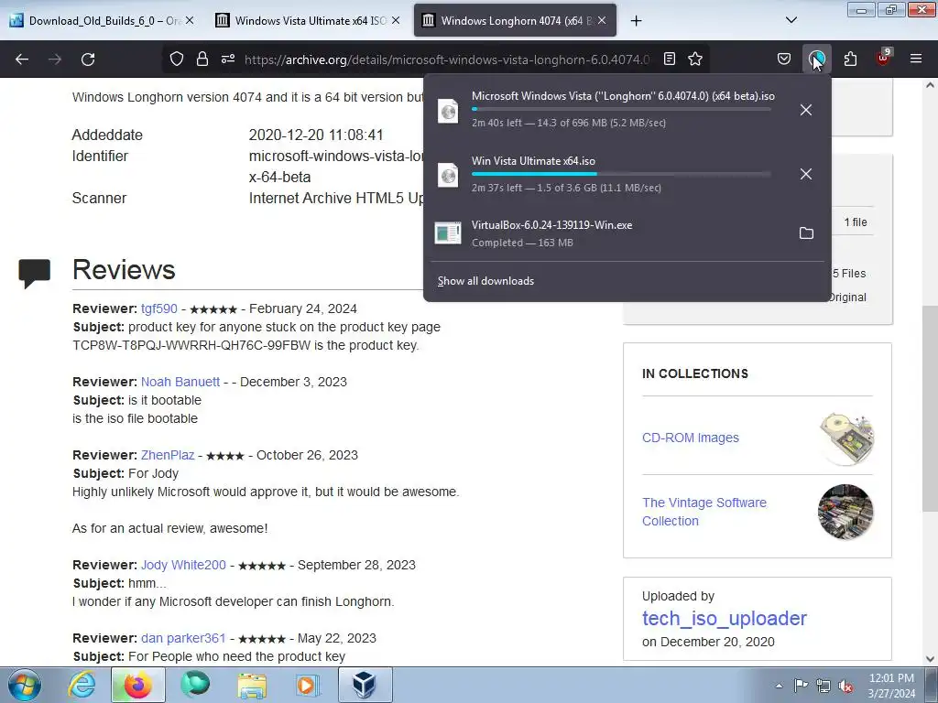Viewport: 938px width, 703px height.
Task: Click the Vintage Software Collection thumbnail
Action: [x=845, y=512]
